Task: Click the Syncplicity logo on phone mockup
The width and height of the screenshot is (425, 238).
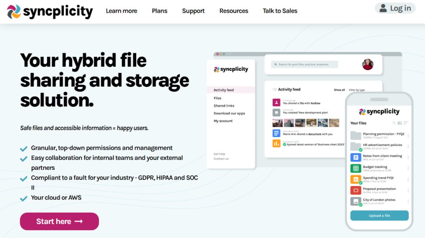Action: click(x=379, y=111)
